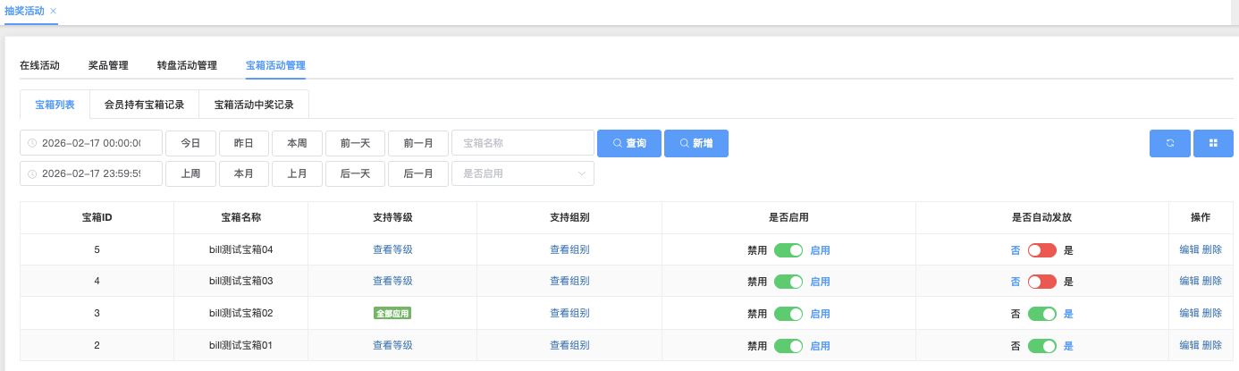
Task: Click 查看组别 link for bill测试宝箱02
Action: coord(569,313)
